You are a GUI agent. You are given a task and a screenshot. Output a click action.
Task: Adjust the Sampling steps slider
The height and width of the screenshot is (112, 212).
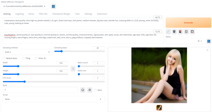[x=79, y=51]
